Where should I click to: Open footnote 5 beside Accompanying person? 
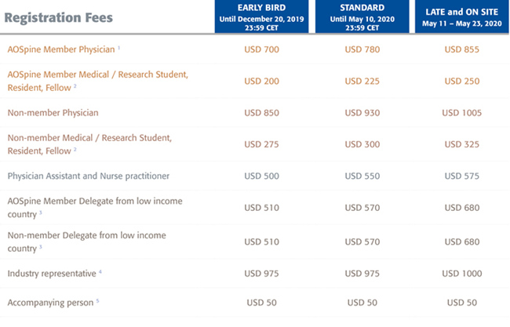(97, 301)
